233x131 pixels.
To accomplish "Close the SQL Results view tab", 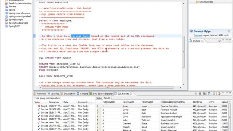I will (x=131, y=94).
